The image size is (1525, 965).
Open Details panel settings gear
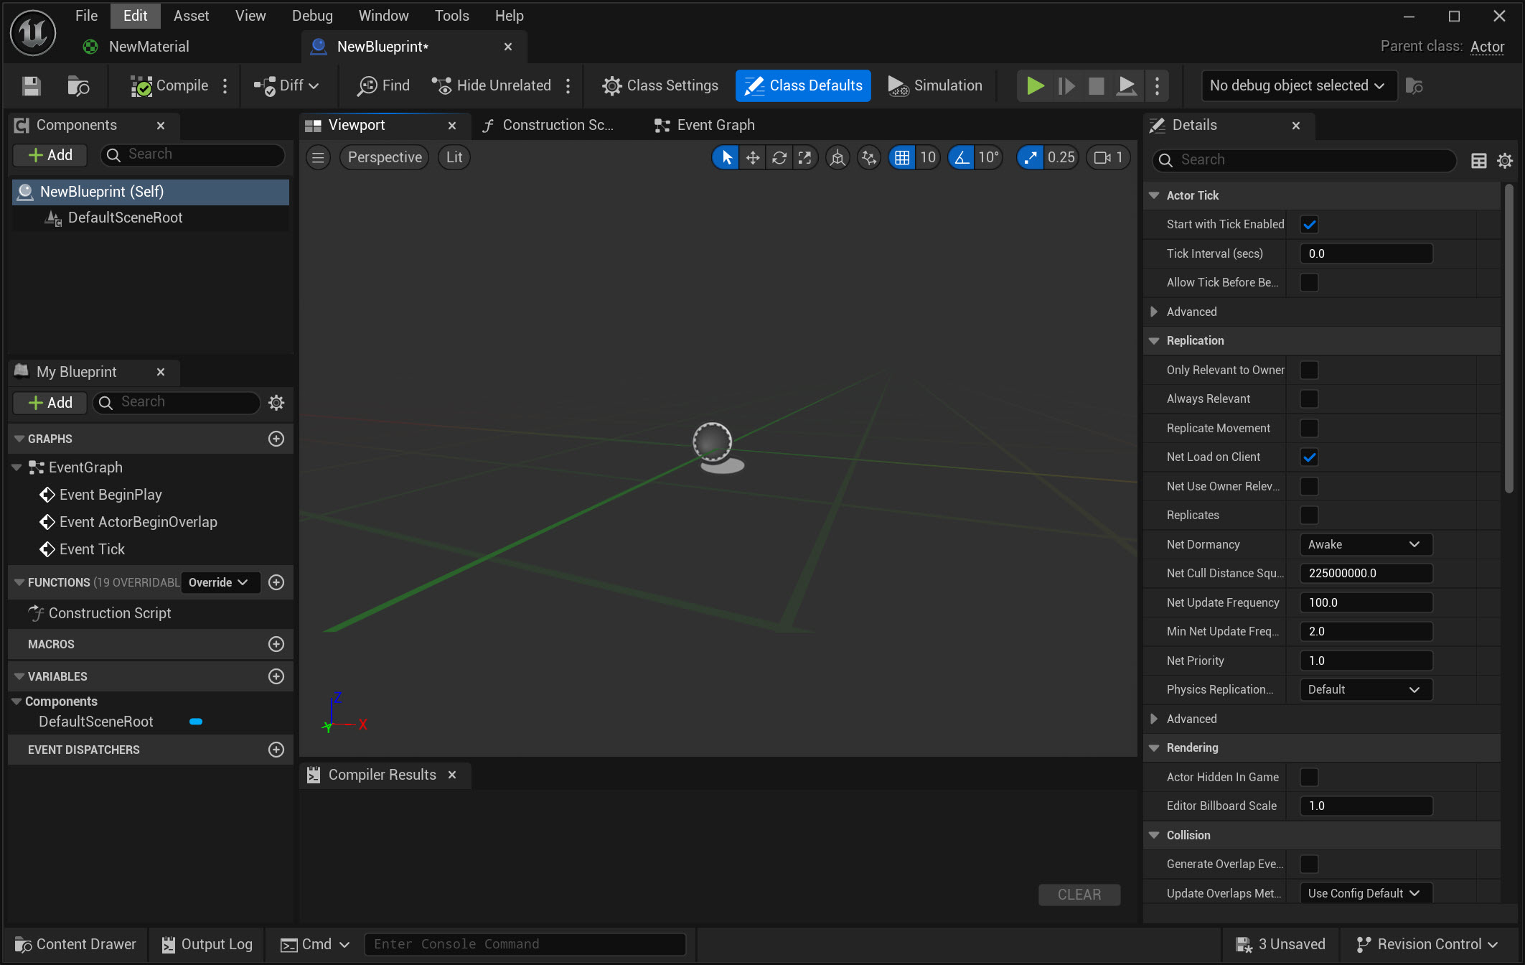point(1505,161)
